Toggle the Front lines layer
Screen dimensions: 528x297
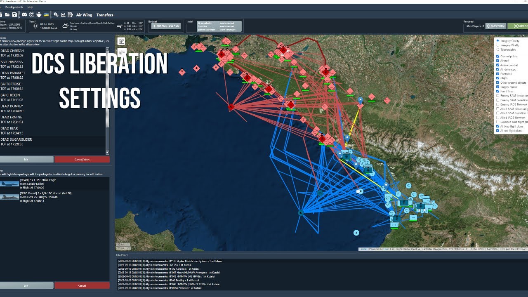498,91
